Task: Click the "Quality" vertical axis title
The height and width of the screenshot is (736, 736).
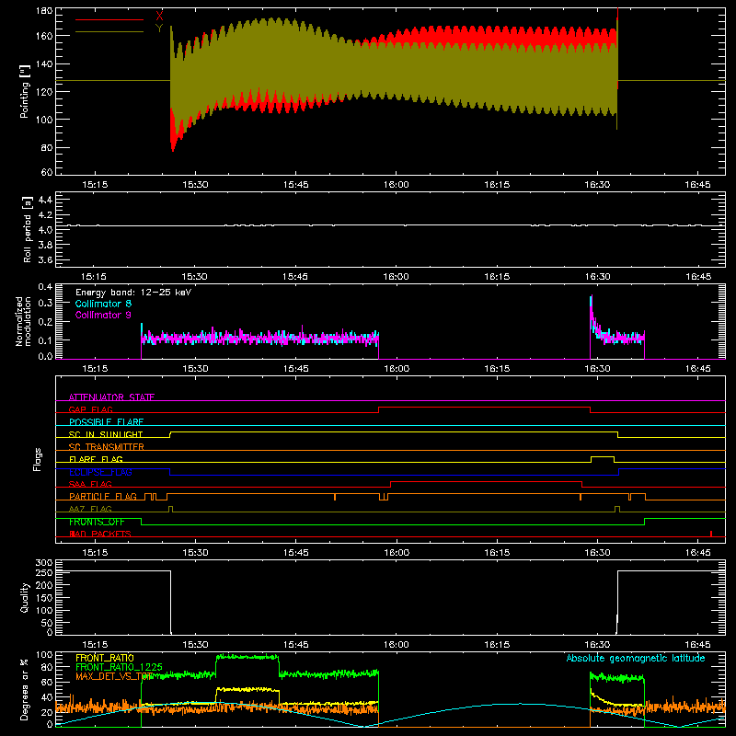Action: [25, 597]
